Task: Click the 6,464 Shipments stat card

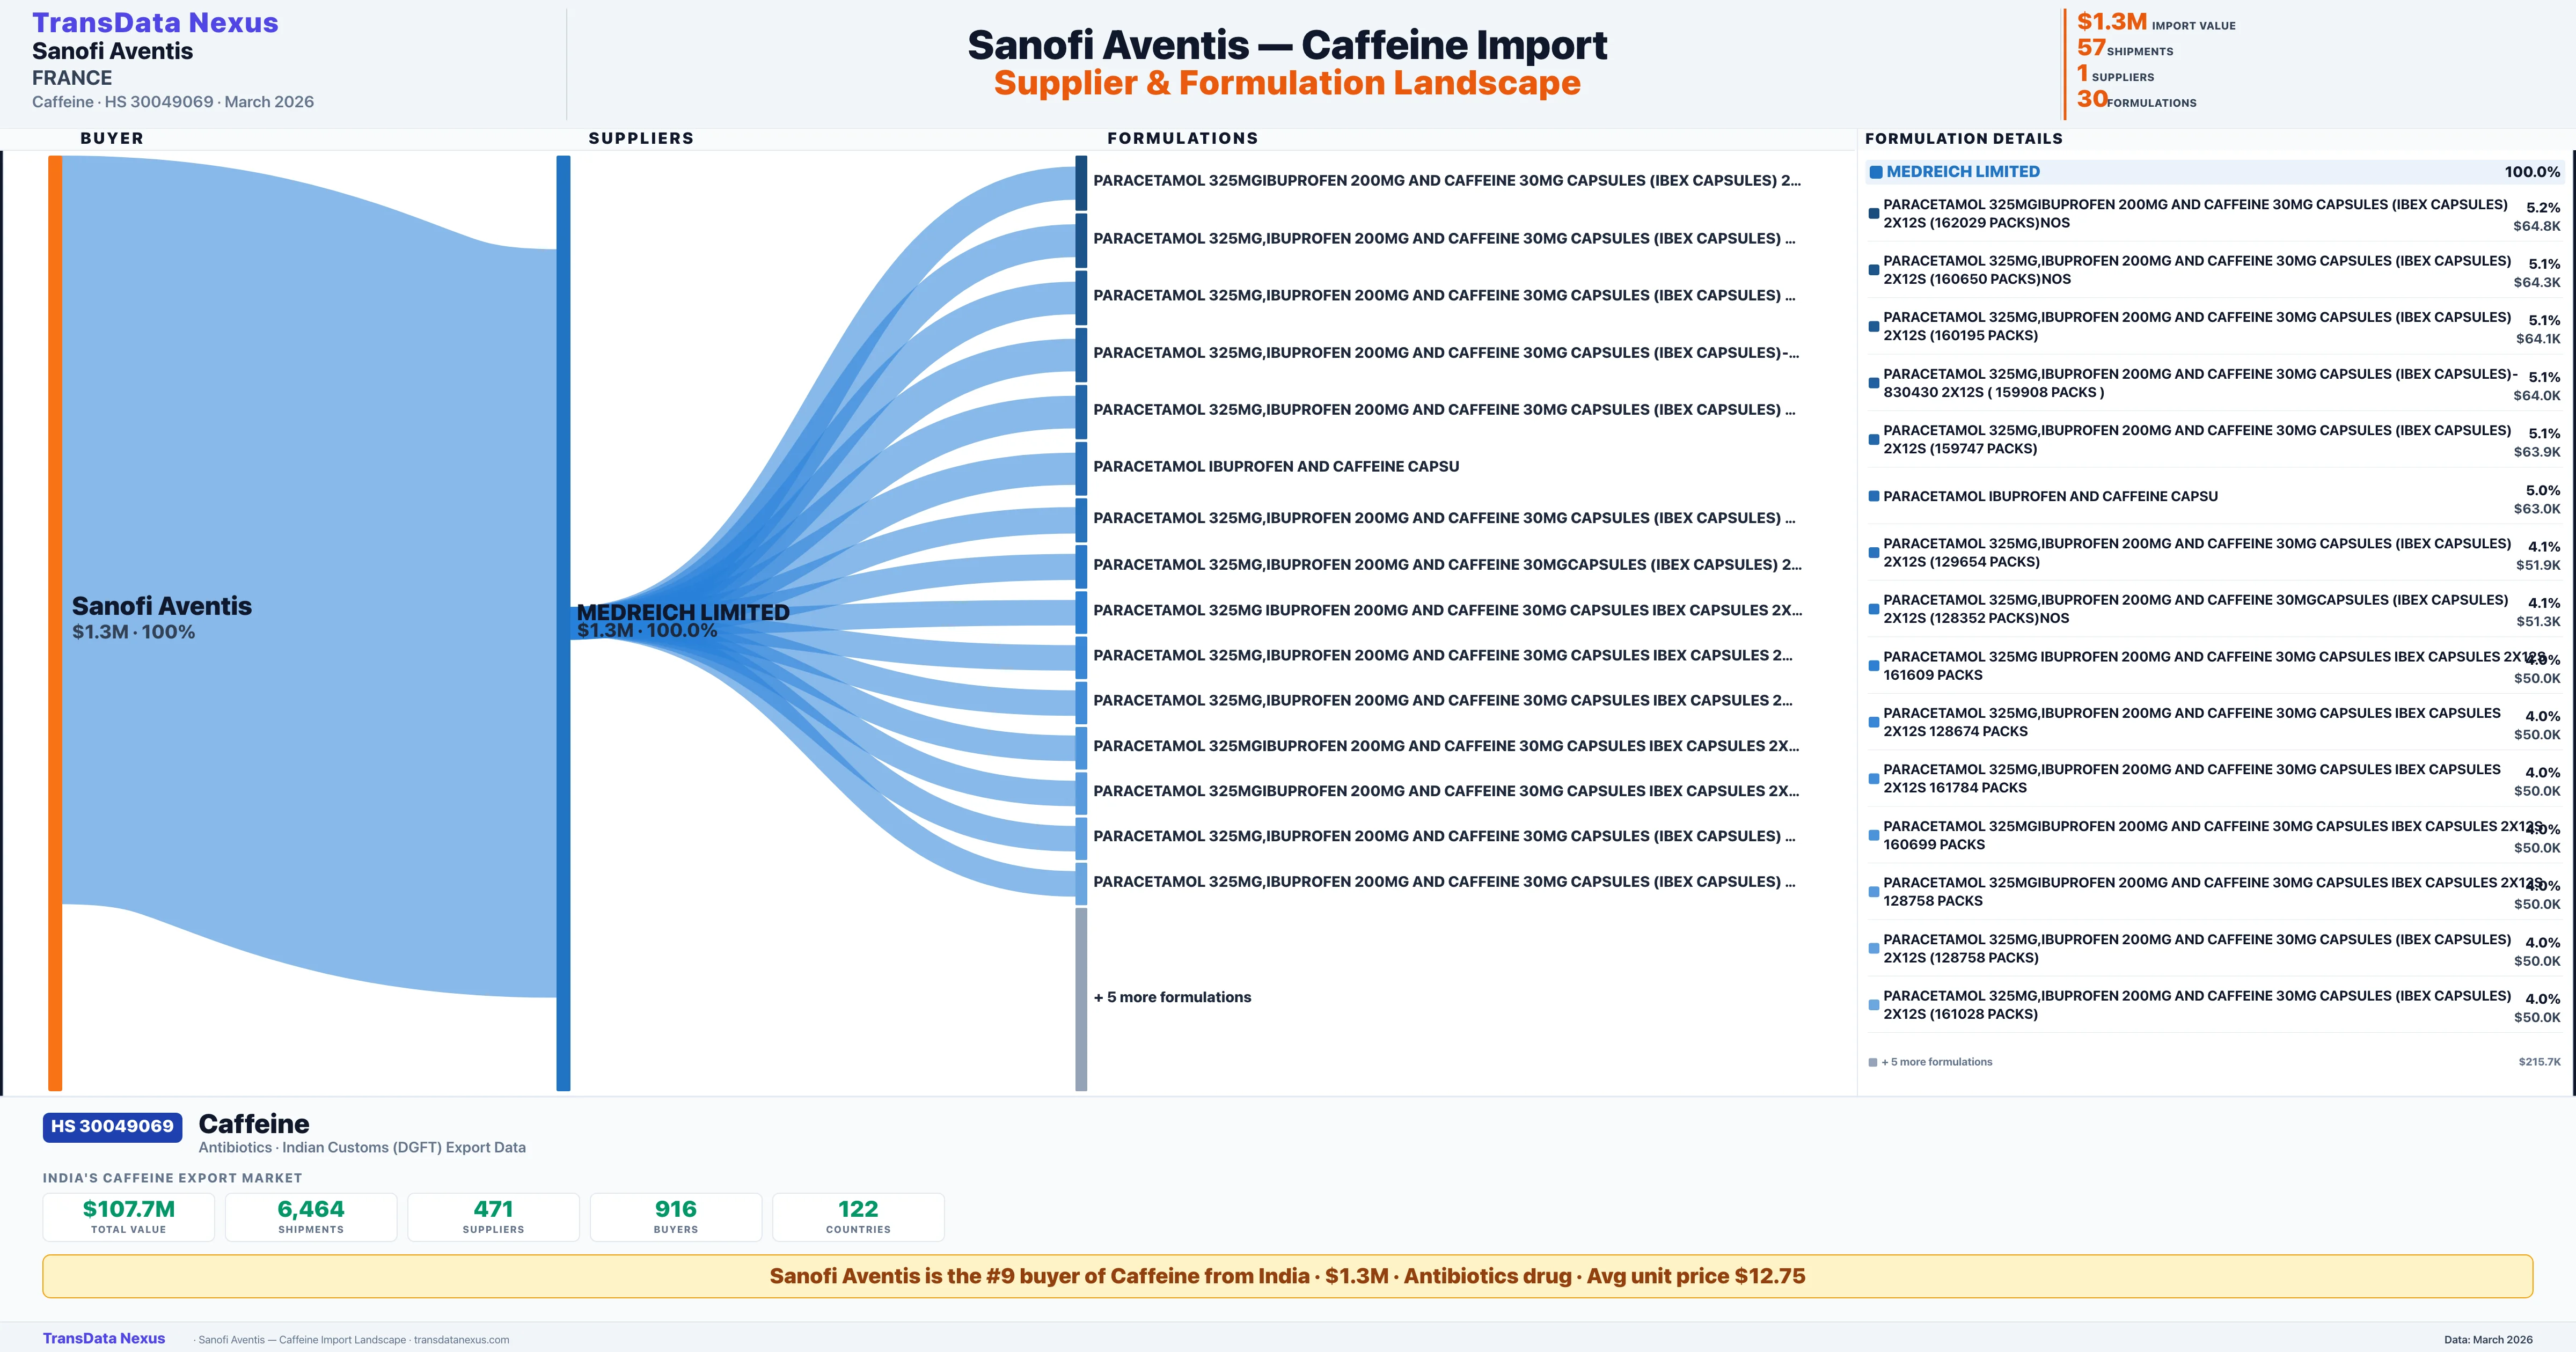Action: pos(311,1216)
